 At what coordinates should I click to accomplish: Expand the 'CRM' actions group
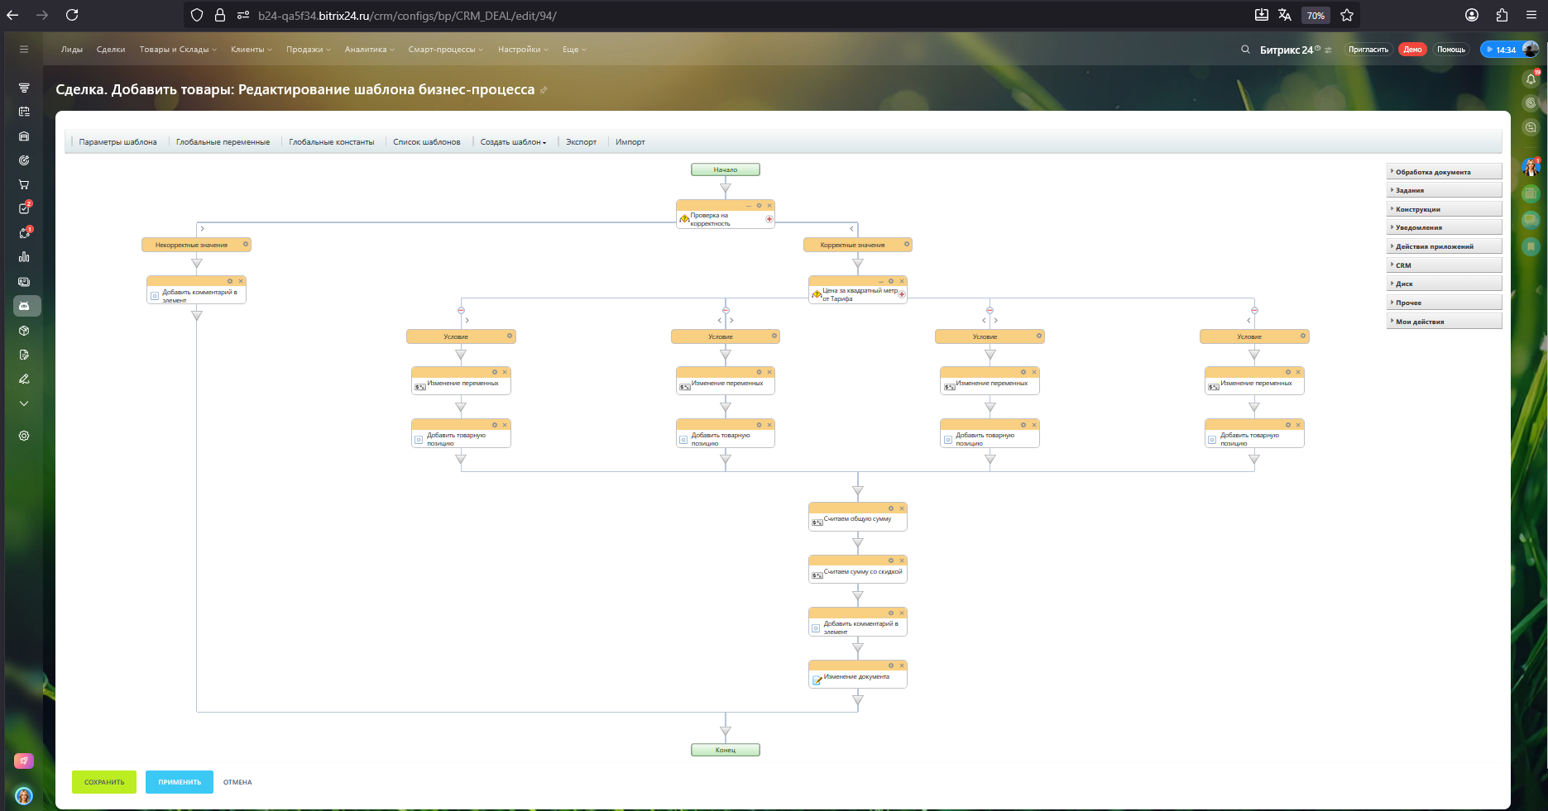click(1445, 265)
